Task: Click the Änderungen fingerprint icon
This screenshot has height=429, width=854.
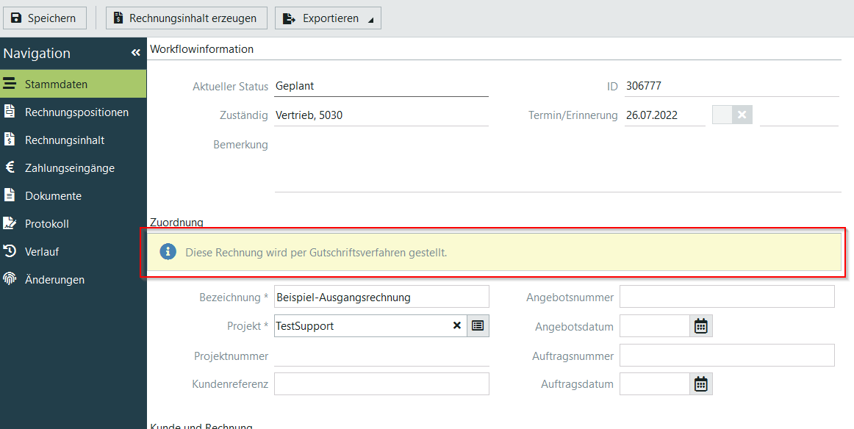Action: pos(10,280)
